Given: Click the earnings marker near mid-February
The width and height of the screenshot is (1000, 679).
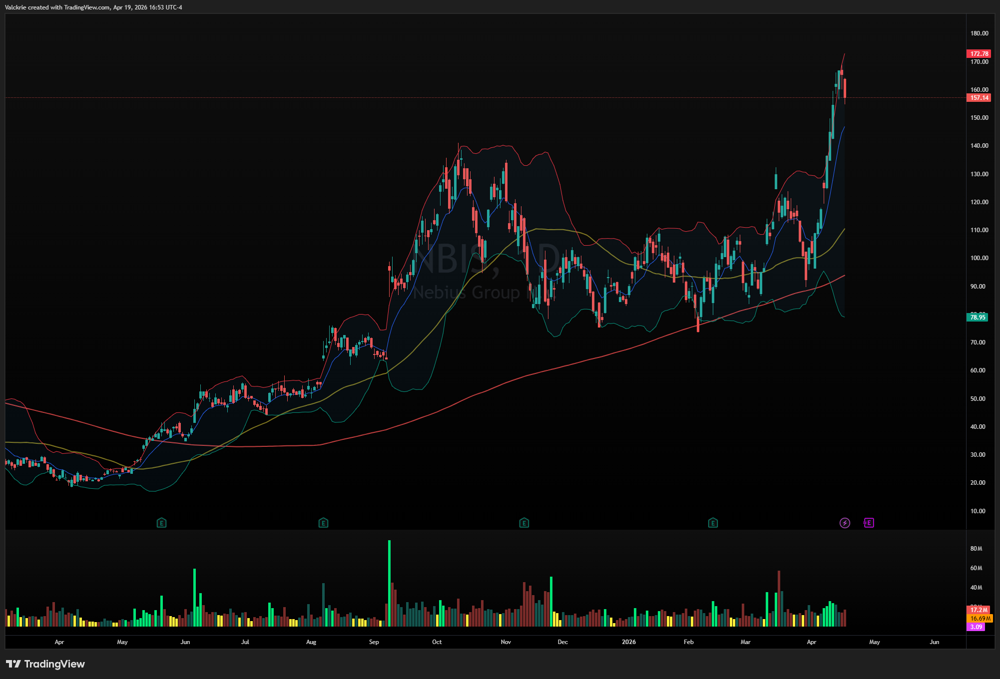Looking at the screenshot, I should [713, 523].
